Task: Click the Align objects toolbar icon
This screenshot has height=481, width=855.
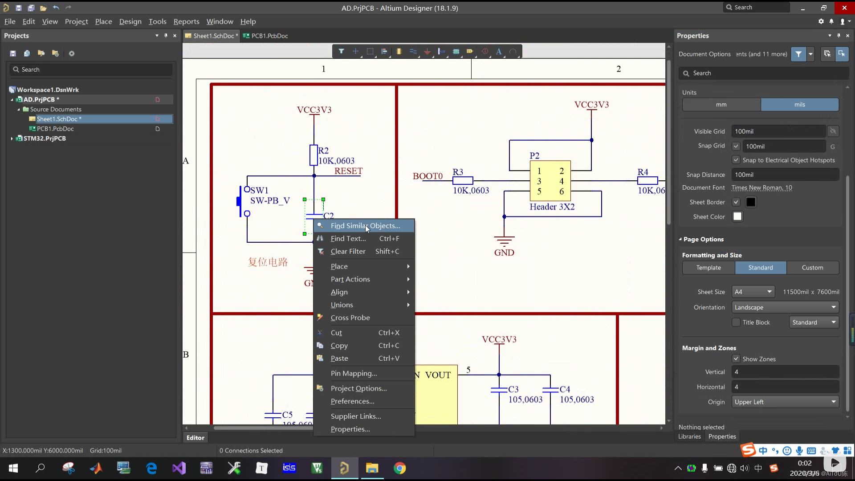Action: [384, 52]
